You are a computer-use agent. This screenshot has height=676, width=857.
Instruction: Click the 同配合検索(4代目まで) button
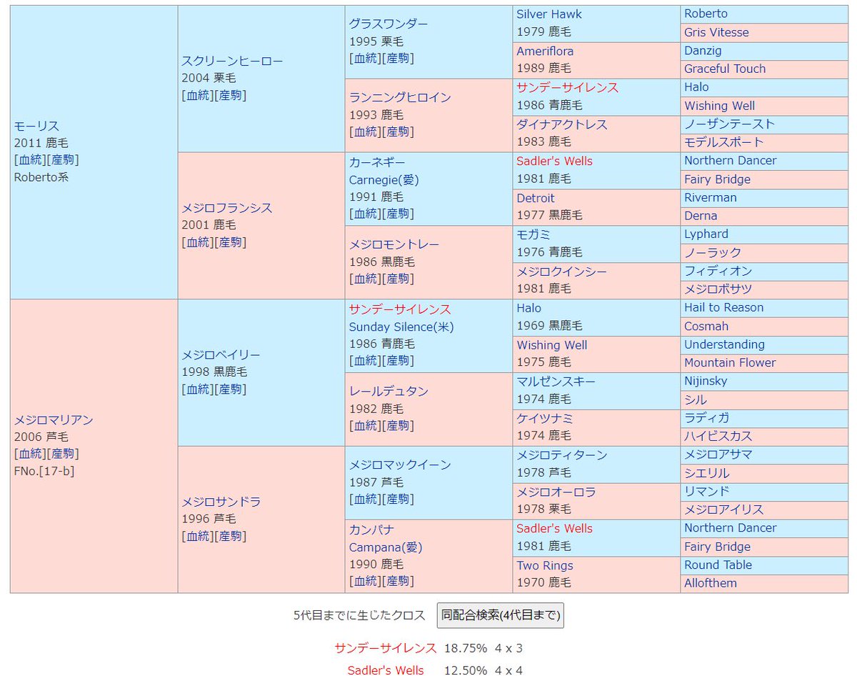(500, 615)
